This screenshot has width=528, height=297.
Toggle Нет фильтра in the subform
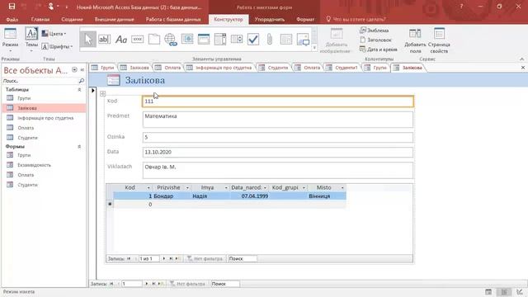tap(205, 258)
